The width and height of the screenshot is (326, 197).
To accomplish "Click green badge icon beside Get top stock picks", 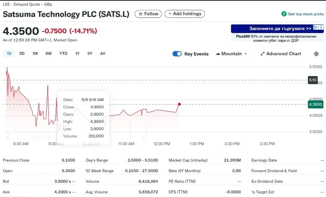I will coord(284,14).
